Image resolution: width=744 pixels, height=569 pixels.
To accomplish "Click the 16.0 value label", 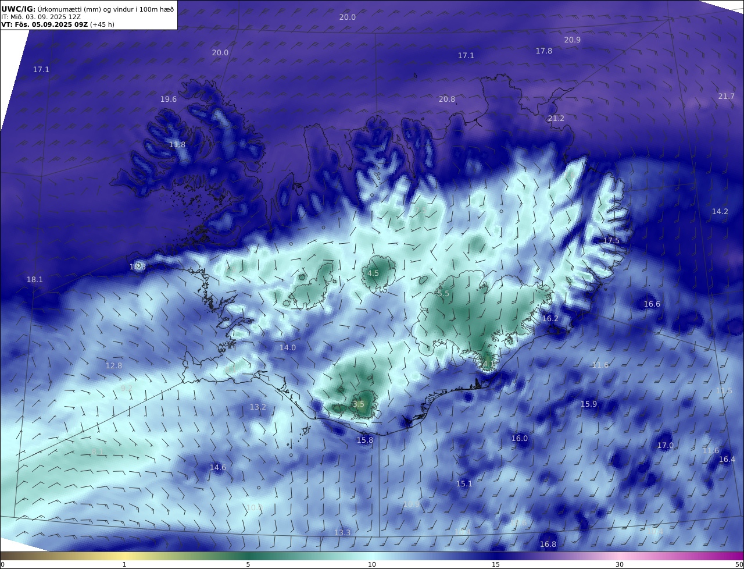I will click(519, 439).
